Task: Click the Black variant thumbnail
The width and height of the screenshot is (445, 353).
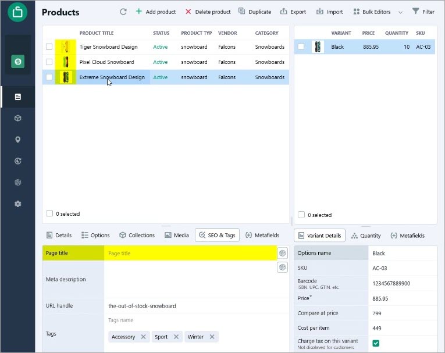Action: [x=318, y=47]
